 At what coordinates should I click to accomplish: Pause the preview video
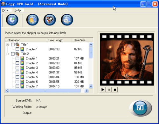coord(109,90)
